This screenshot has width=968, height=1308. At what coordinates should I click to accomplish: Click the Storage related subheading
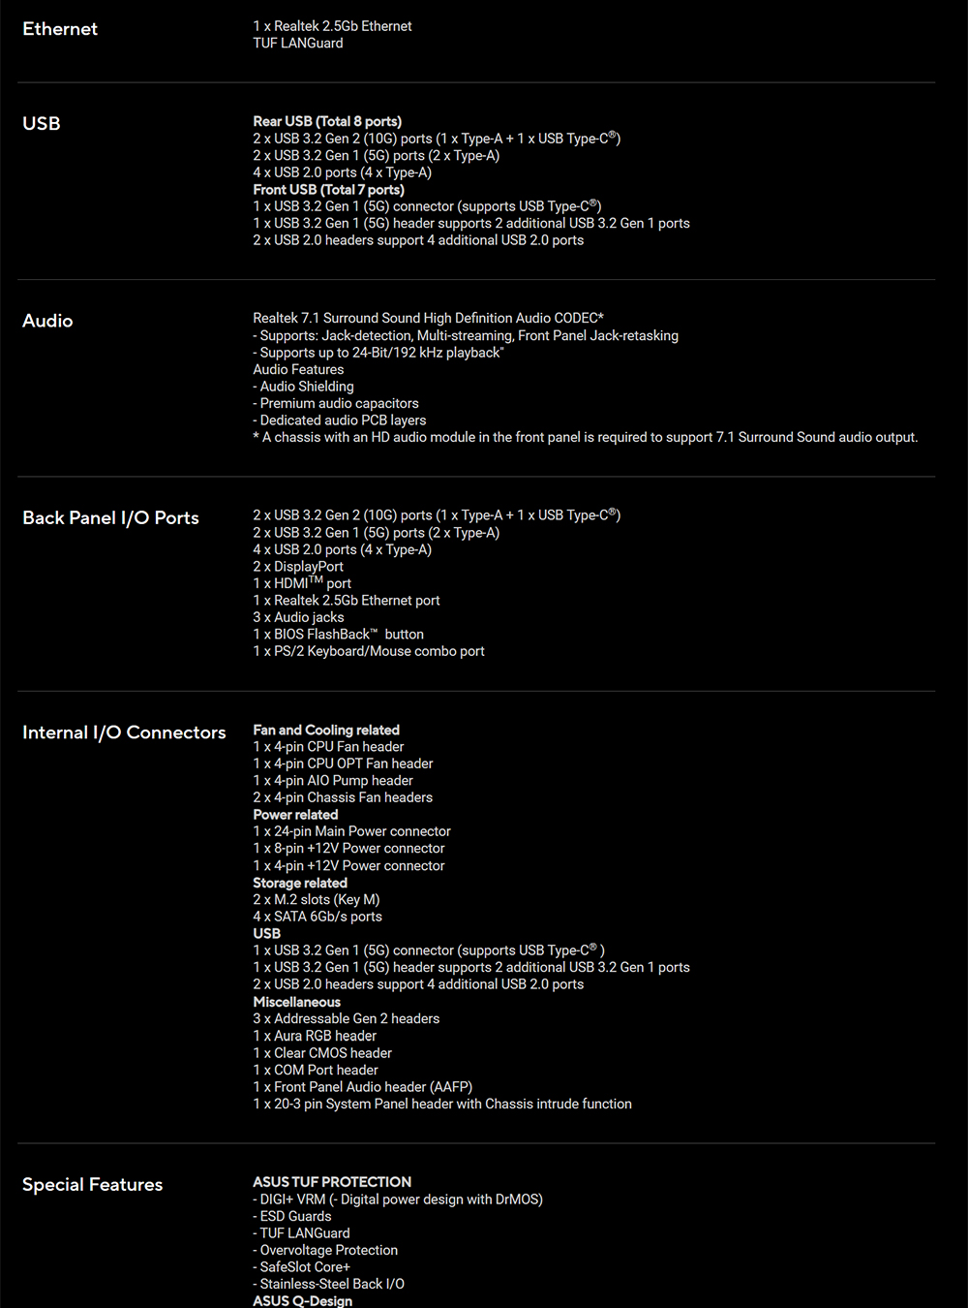(x=300, y=883)
